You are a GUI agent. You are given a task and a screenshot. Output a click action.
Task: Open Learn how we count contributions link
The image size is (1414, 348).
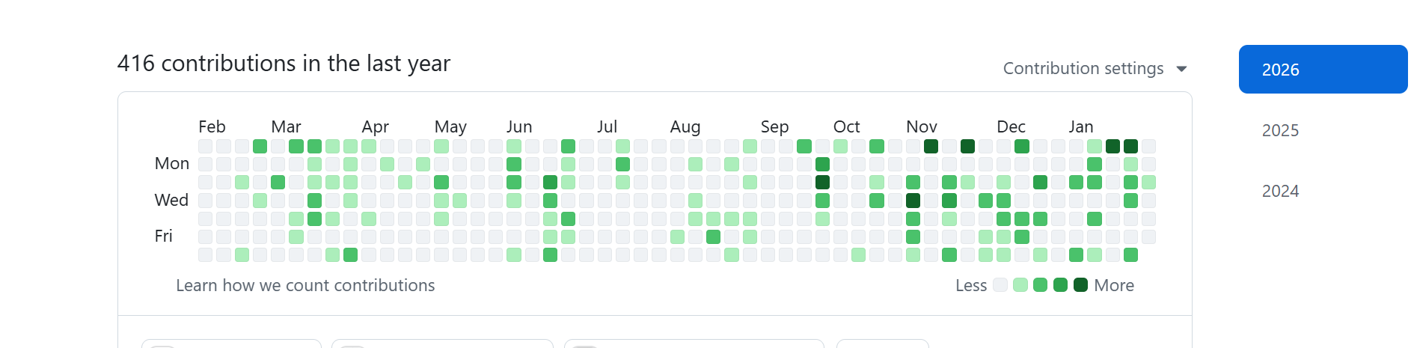[x=305, y=285]
